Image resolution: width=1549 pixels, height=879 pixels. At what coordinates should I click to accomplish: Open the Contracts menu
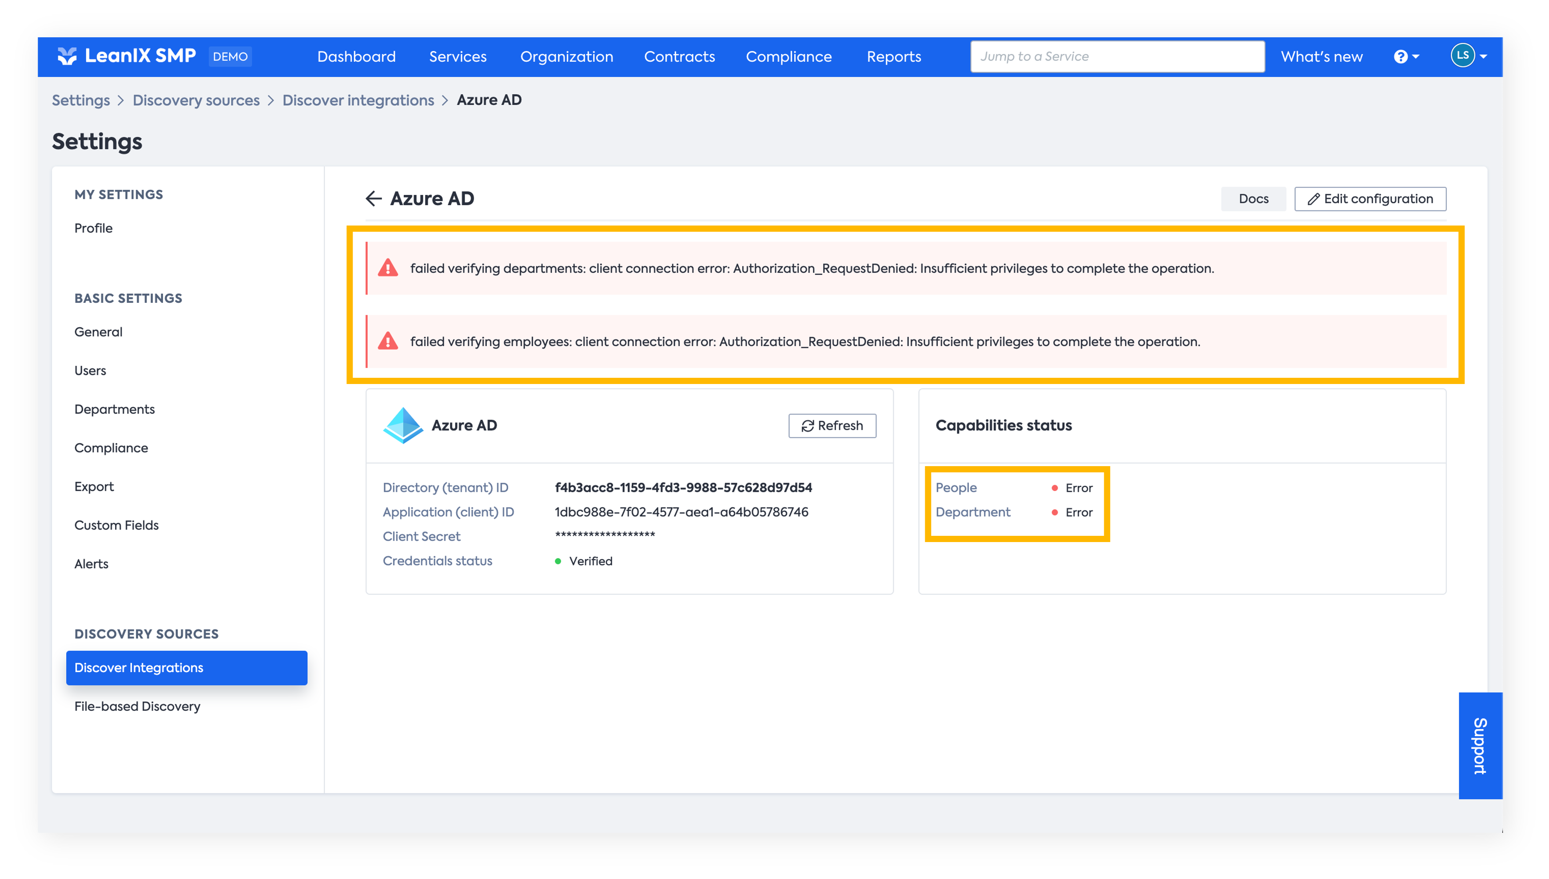[679, 57]
